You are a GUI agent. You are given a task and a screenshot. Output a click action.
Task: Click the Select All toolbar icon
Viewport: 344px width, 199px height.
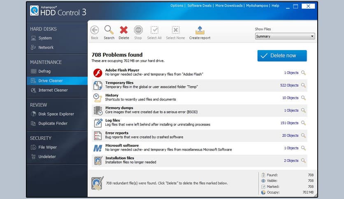tap(154, 30)
